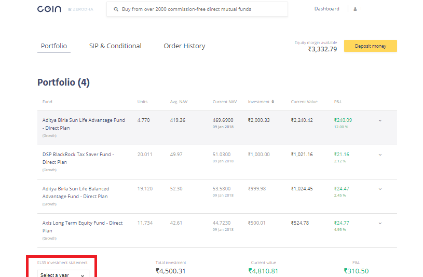Click the ₹24.77 P&L value
Viewport: 423px width, 277px height.
(x=342, y=223)
